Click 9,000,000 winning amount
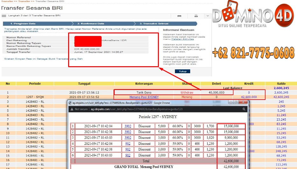 (231, 138)
